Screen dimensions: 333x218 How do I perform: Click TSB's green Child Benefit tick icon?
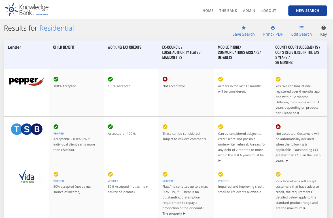[56, 127]
